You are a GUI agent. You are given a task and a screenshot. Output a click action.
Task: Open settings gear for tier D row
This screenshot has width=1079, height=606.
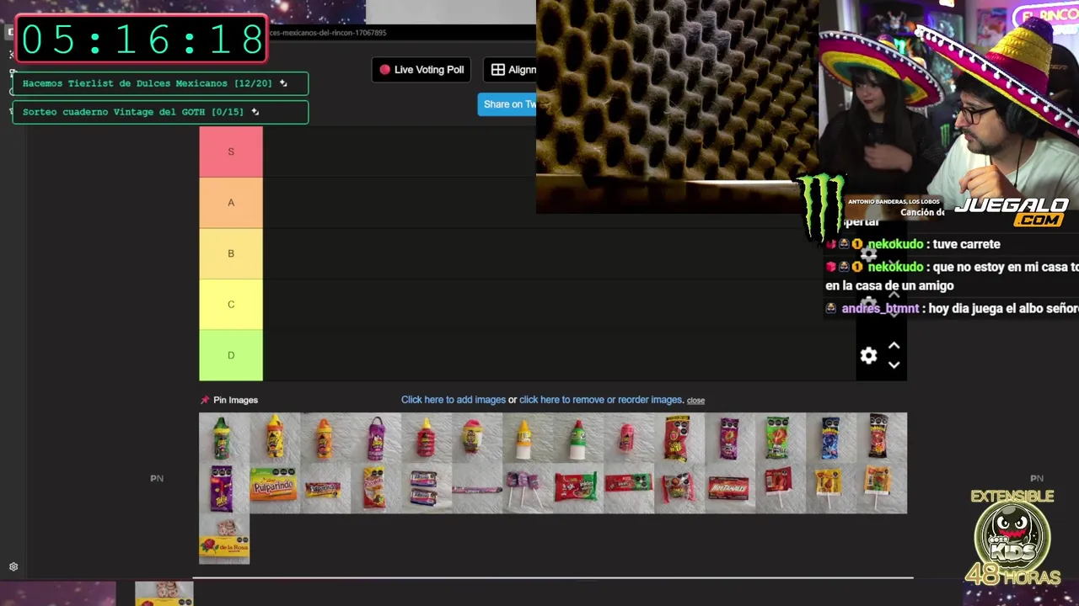click(x=868, y=355)
